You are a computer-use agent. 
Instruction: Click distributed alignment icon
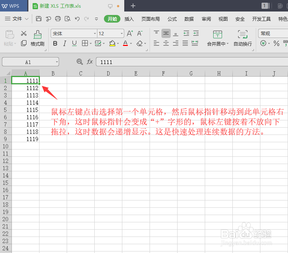[195, 43]
